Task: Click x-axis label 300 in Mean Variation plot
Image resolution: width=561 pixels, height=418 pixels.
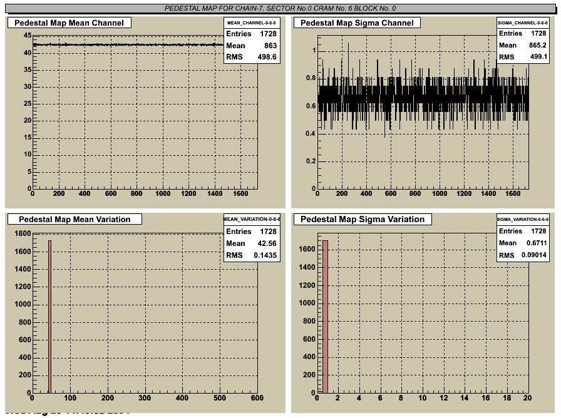Action: (145, 397)
